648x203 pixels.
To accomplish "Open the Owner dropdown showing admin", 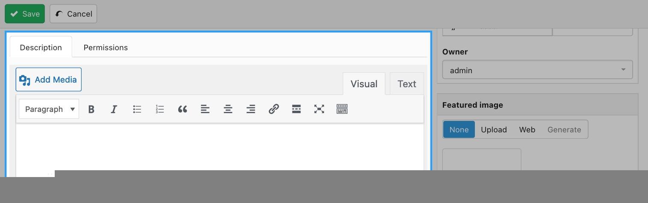I will point(537,70).
